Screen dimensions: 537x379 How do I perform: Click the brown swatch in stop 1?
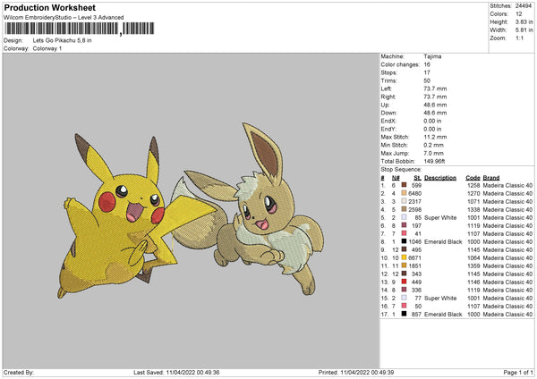tap(405, 185)
